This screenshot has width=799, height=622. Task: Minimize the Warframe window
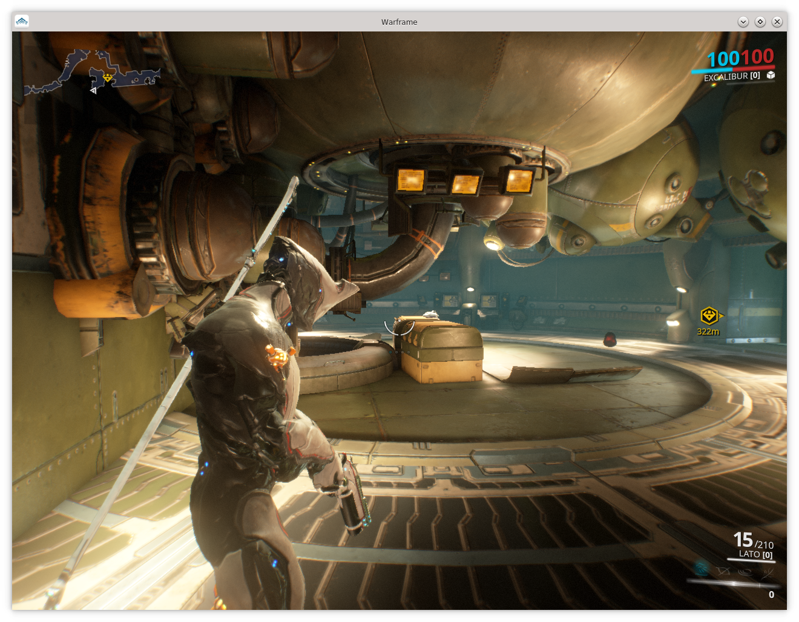coord(743,22)
